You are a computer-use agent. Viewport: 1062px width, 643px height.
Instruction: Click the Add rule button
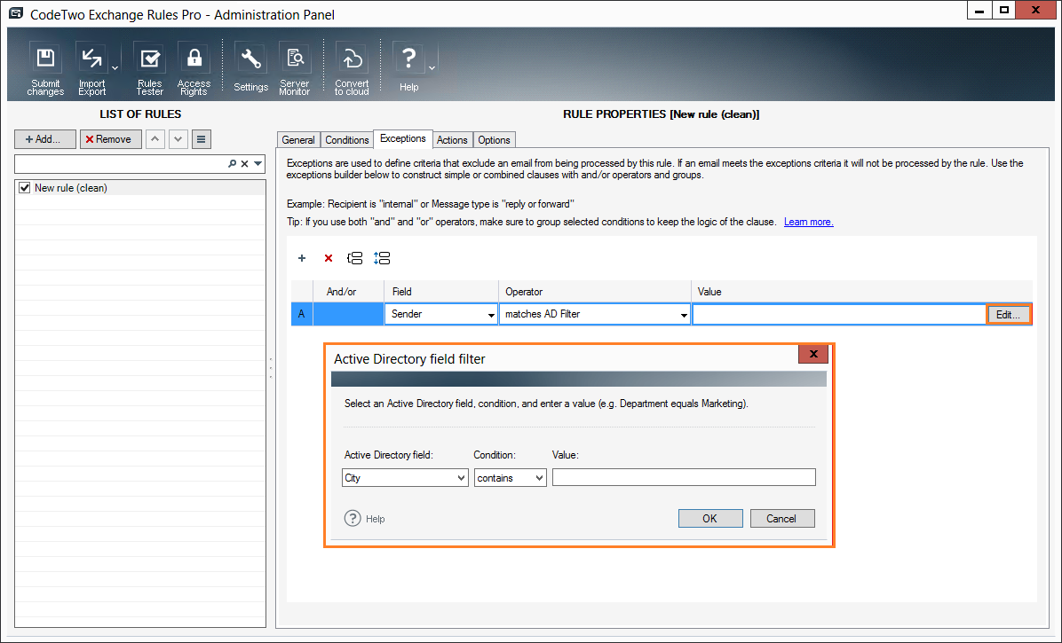[45, 139]
